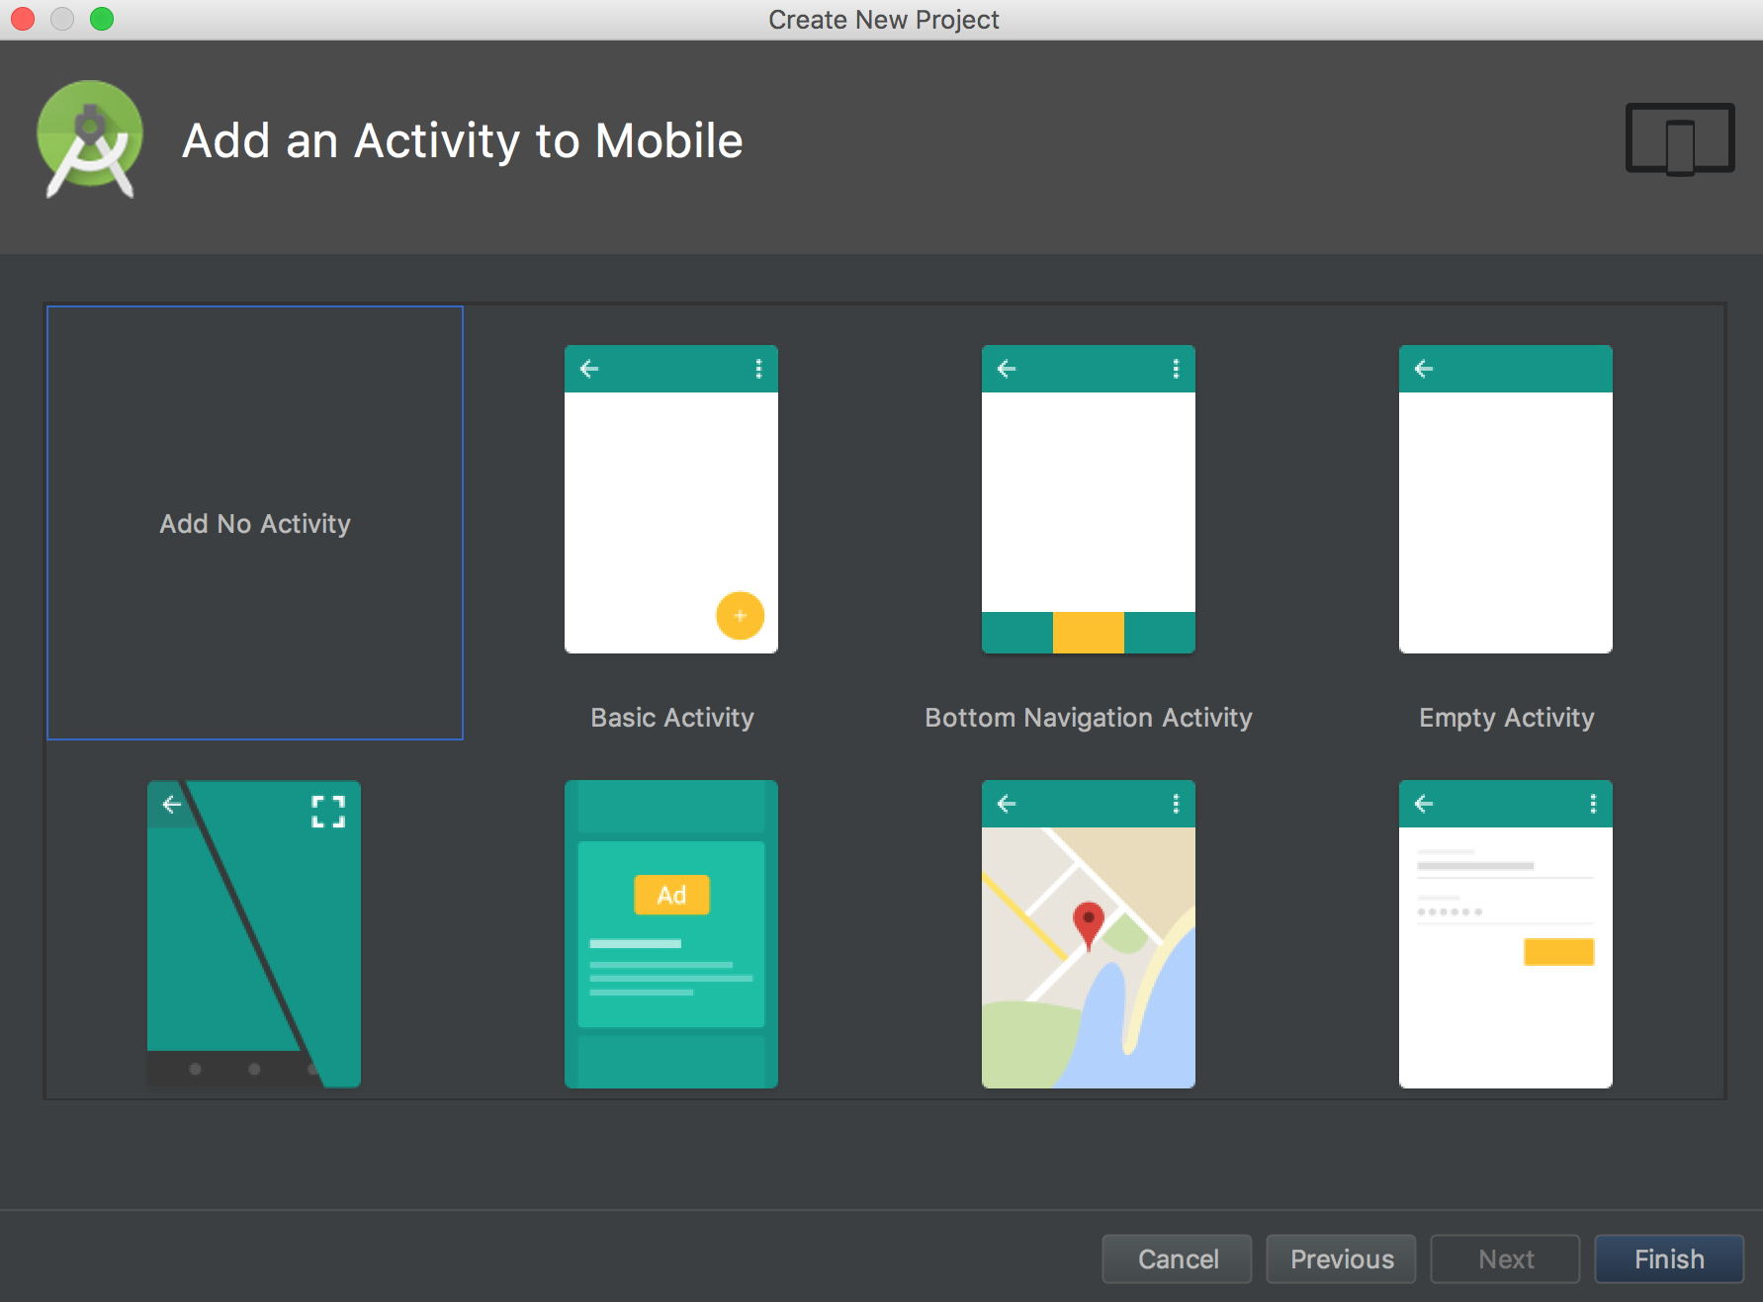Click the back arrow in Empty Activity preview
The height and width of the screenshot is (1302, 1763).
tap(1424, 369)
